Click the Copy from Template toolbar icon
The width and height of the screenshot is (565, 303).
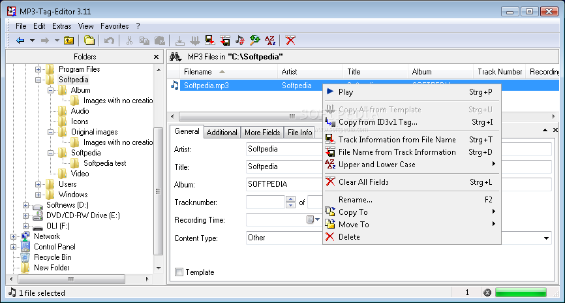coord(180,40)
